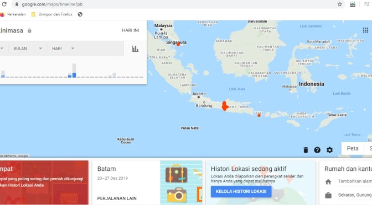Open the HARI day dropdown
Screen dimensions: 372x205
[63, 48]
